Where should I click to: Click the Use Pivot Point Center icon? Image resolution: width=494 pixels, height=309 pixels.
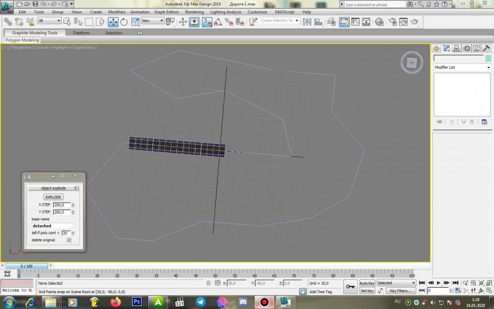[x=170, y=22]
